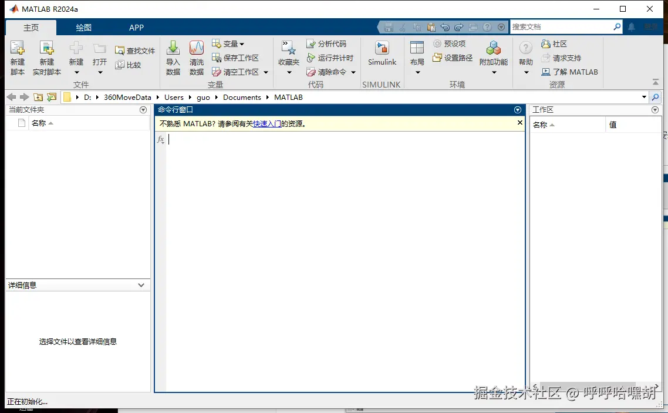Collapse the 详细信息 (Details) panel
The image size is (668, 413).
click(x=141, y=285)
